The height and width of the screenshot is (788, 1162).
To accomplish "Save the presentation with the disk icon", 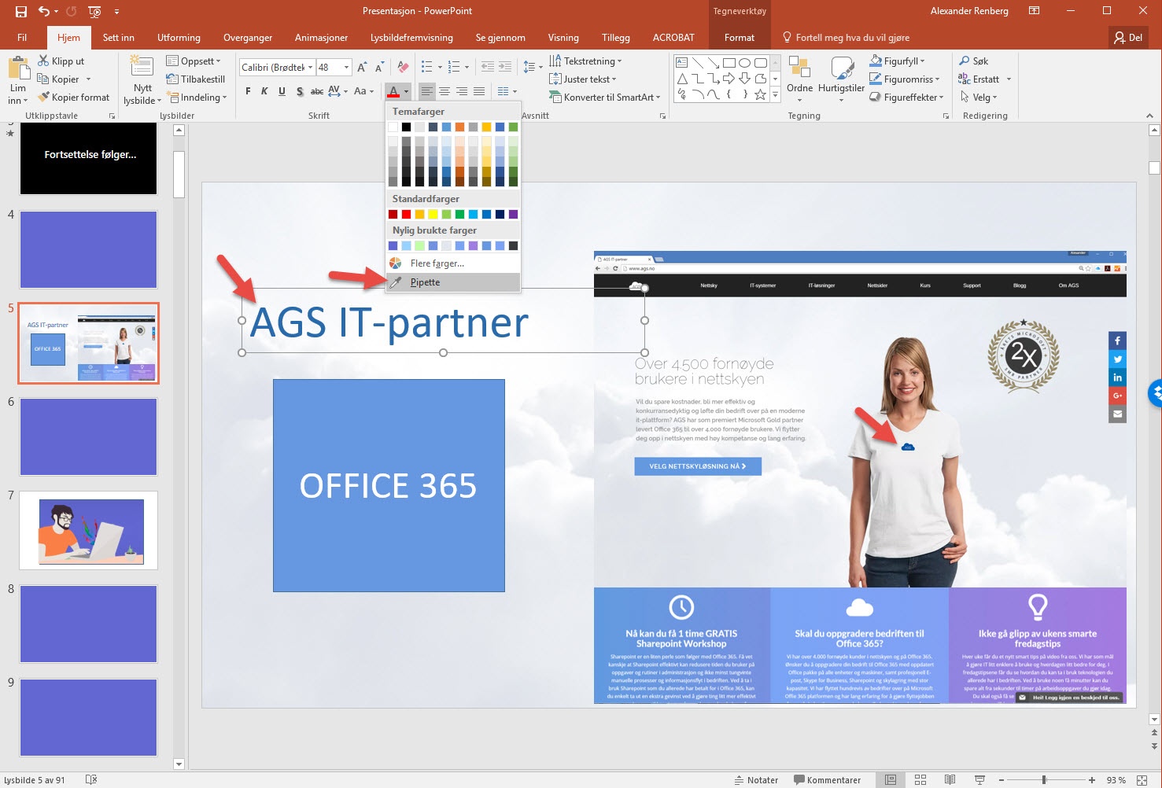I will coord(21,11).
